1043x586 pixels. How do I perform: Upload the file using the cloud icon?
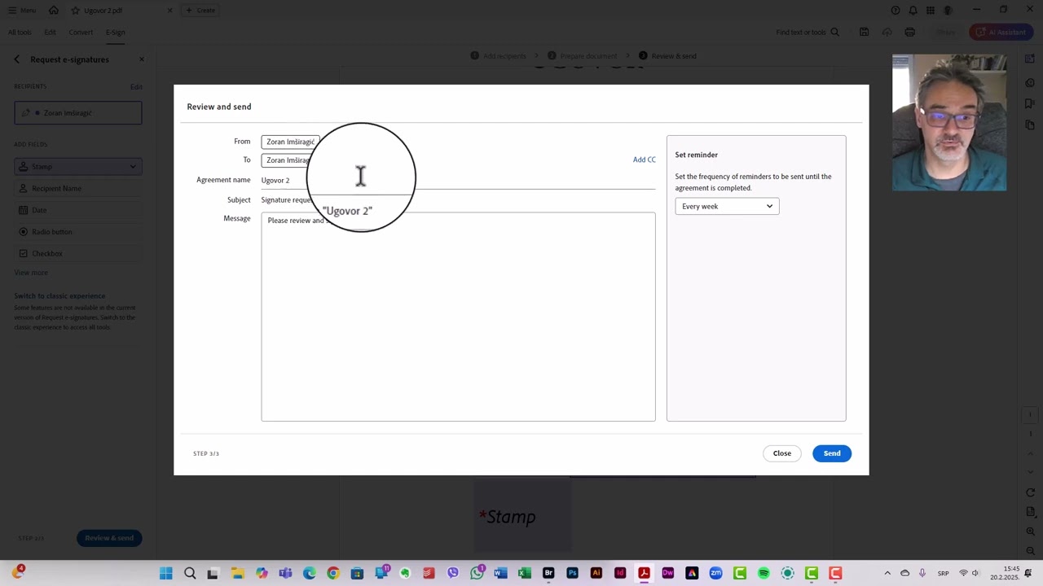tap(887, 32)
